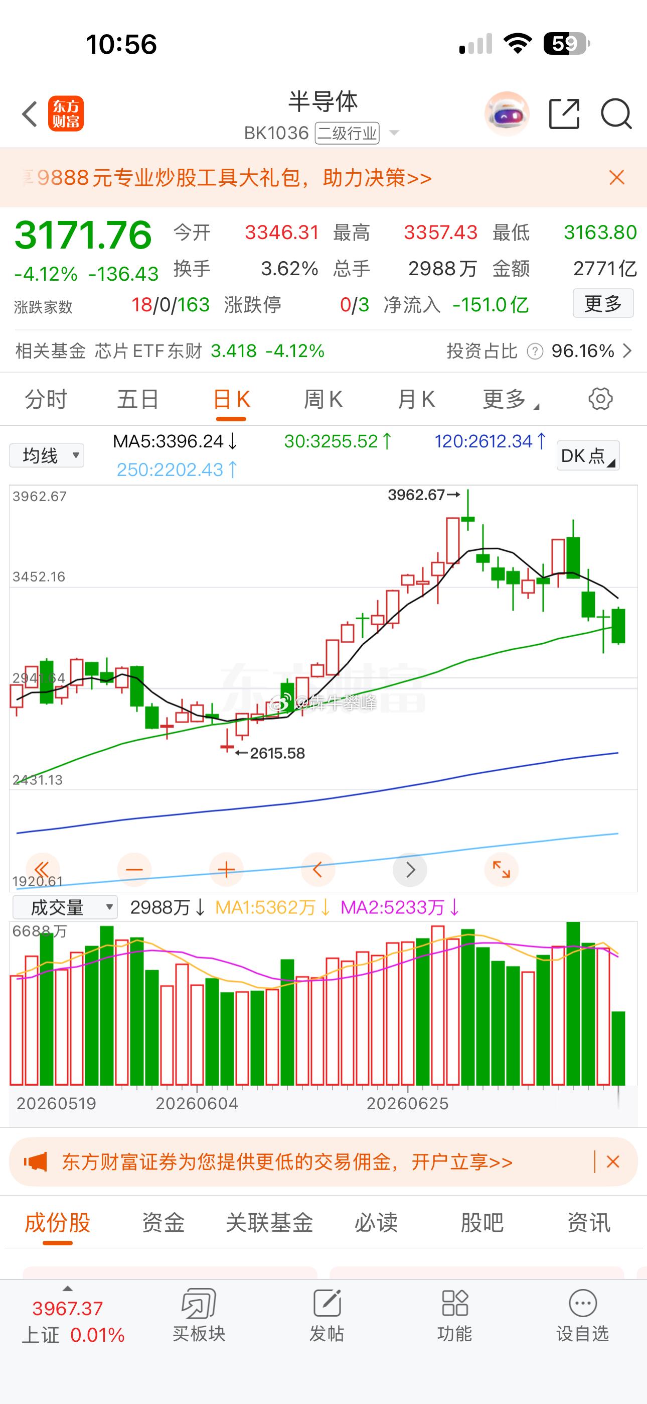Tap MA5:3396.24 indicator value
The image size is (647, 1404).
tap(175, 441)
